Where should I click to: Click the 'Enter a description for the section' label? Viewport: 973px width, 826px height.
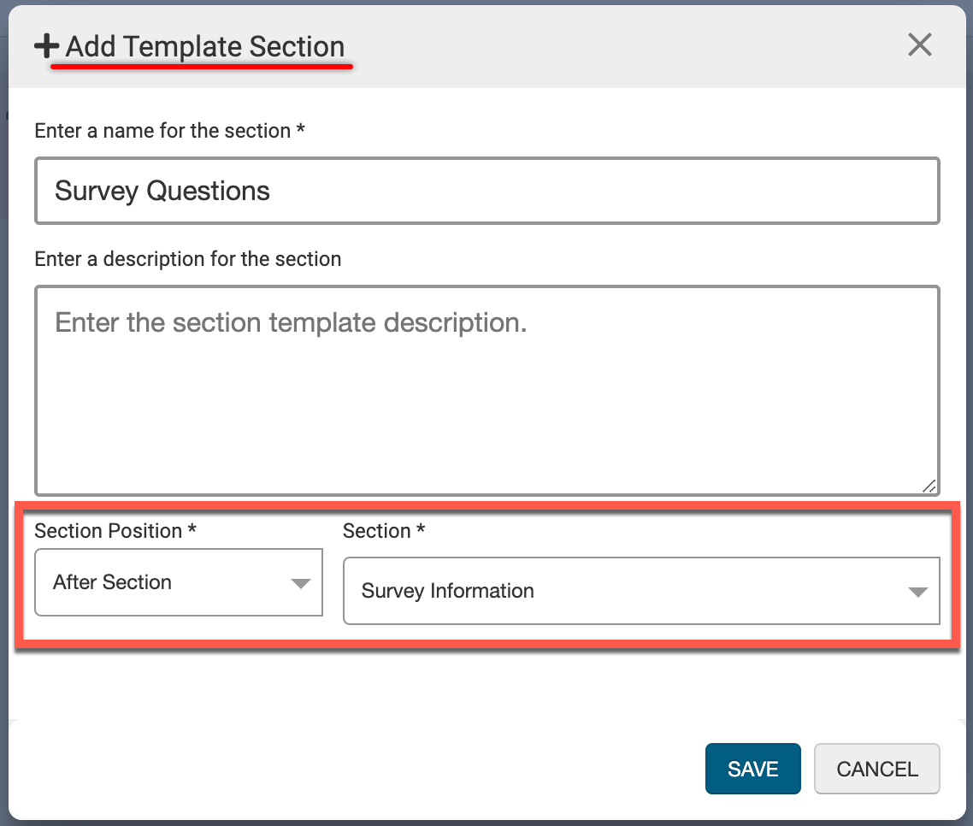point(188,259)
